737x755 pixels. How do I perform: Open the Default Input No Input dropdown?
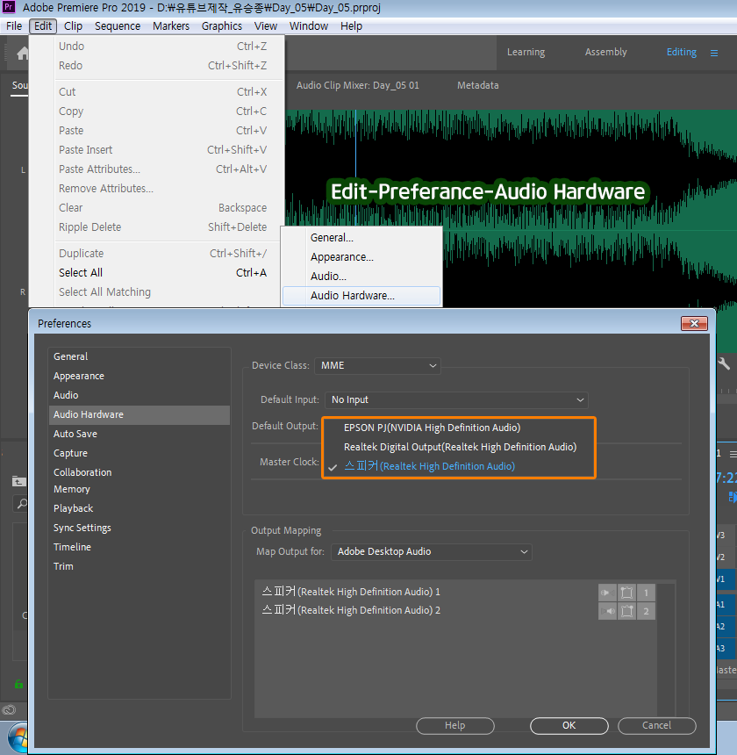pos(456,399)
